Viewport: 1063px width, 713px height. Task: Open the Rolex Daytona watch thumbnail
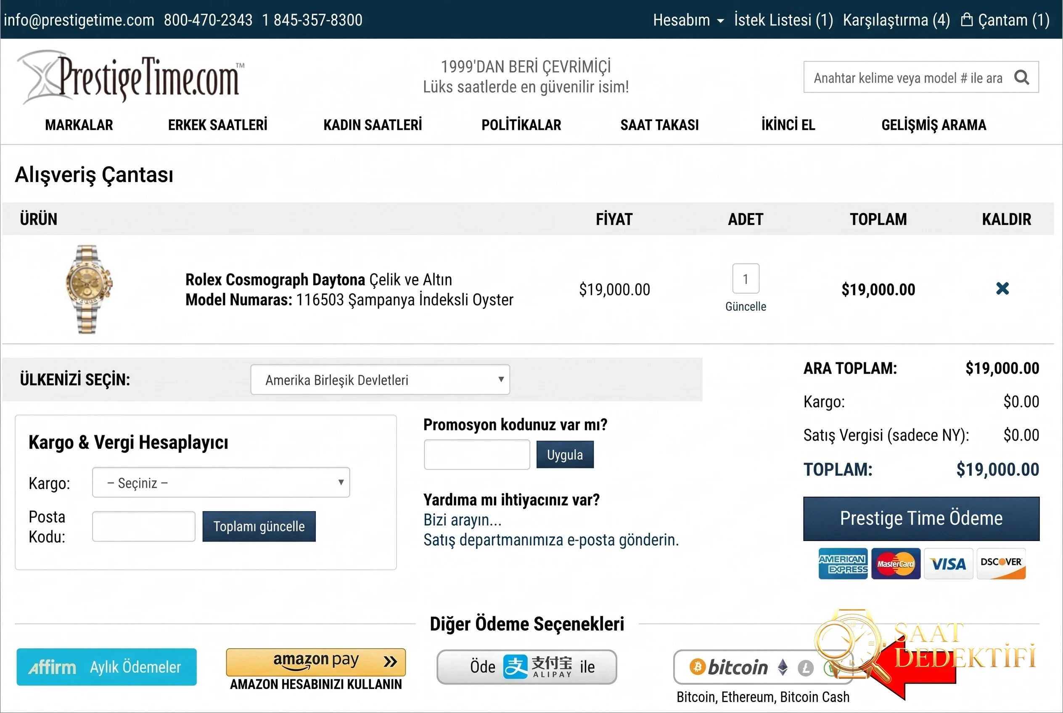88,289
